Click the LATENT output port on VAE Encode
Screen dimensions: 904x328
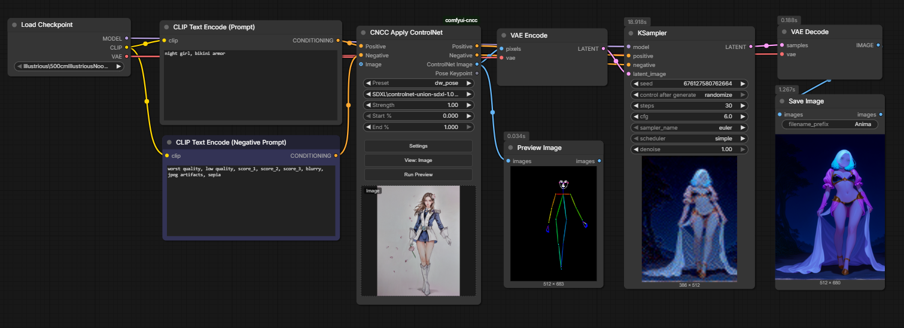pyautogui.click(x=603, y=48)
